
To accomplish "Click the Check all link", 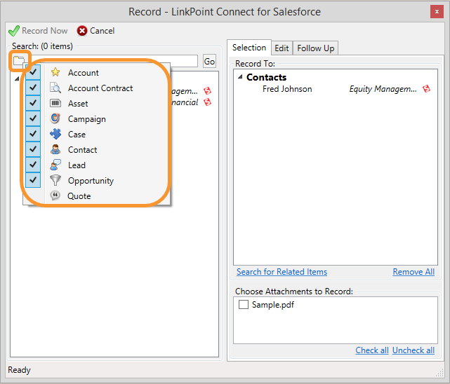I will click(372, 350).
